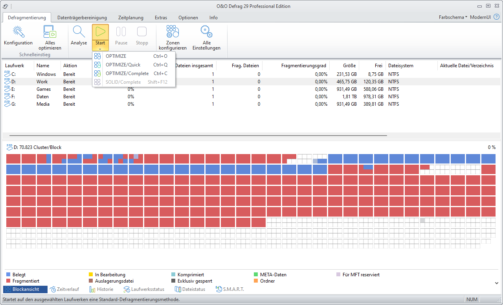Run Analyse with the magnifier icon

tap(79, 31)
